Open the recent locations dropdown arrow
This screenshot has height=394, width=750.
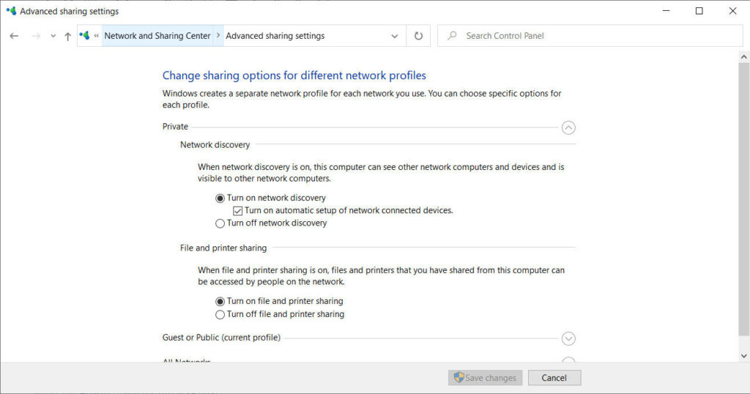[x=53, y=36]
